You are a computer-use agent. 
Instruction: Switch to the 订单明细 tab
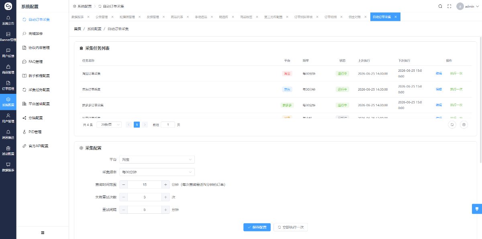[x=331, y=17]
